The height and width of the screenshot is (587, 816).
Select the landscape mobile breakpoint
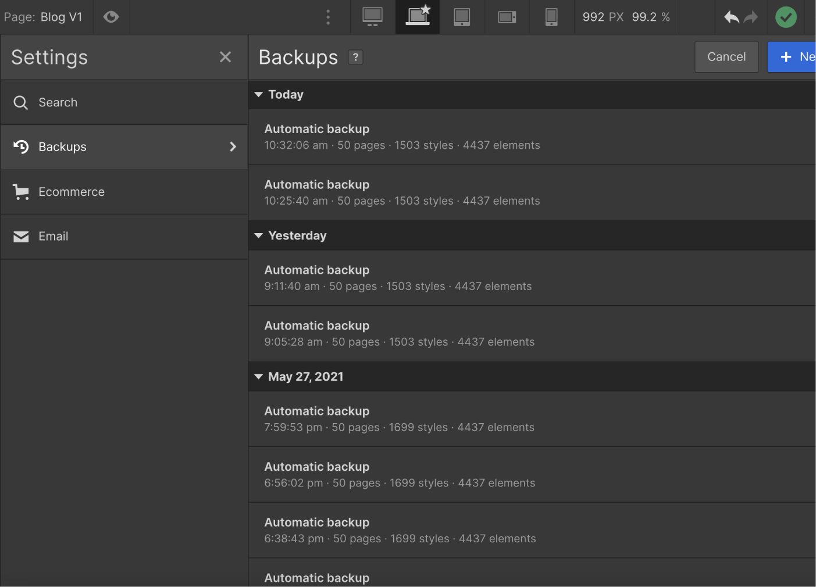pyautogui.click(x=507, y=17)
